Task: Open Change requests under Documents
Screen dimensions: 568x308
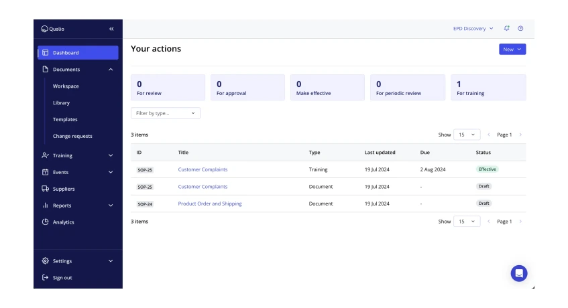Action: pos(72,136)
